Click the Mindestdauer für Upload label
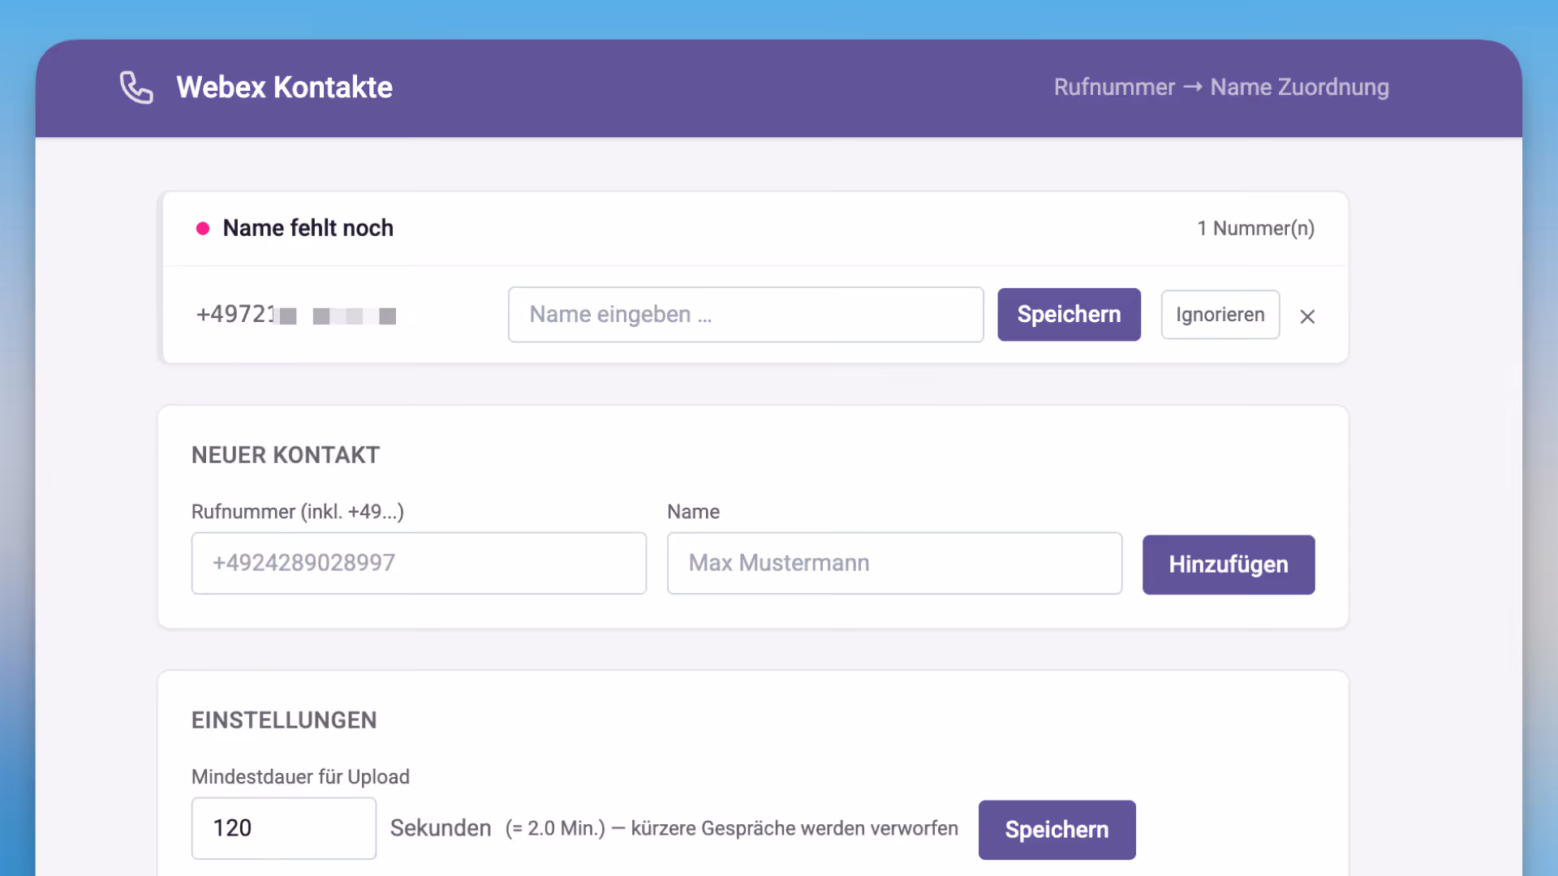 tap(300, 776)
